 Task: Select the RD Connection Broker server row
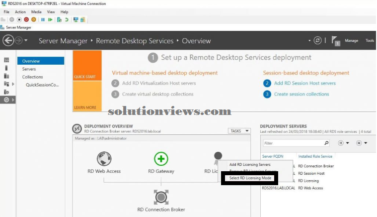(316, 166)
